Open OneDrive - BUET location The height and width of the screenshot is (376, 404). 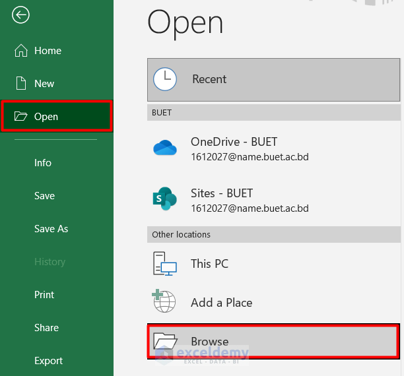point(274,149)
